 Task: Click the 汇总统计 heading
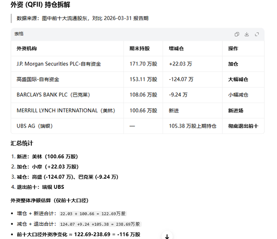[22, 143]
